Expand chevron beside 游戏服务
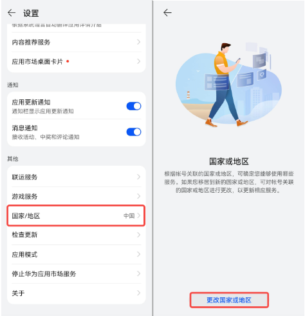305x316 pixels. tap(139, 196)
